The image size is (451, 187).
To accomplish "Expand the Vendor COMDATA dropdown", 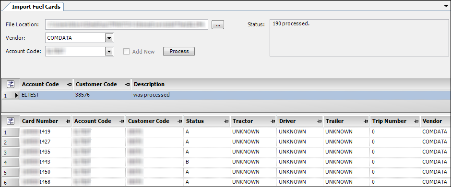I will (109, 38).
